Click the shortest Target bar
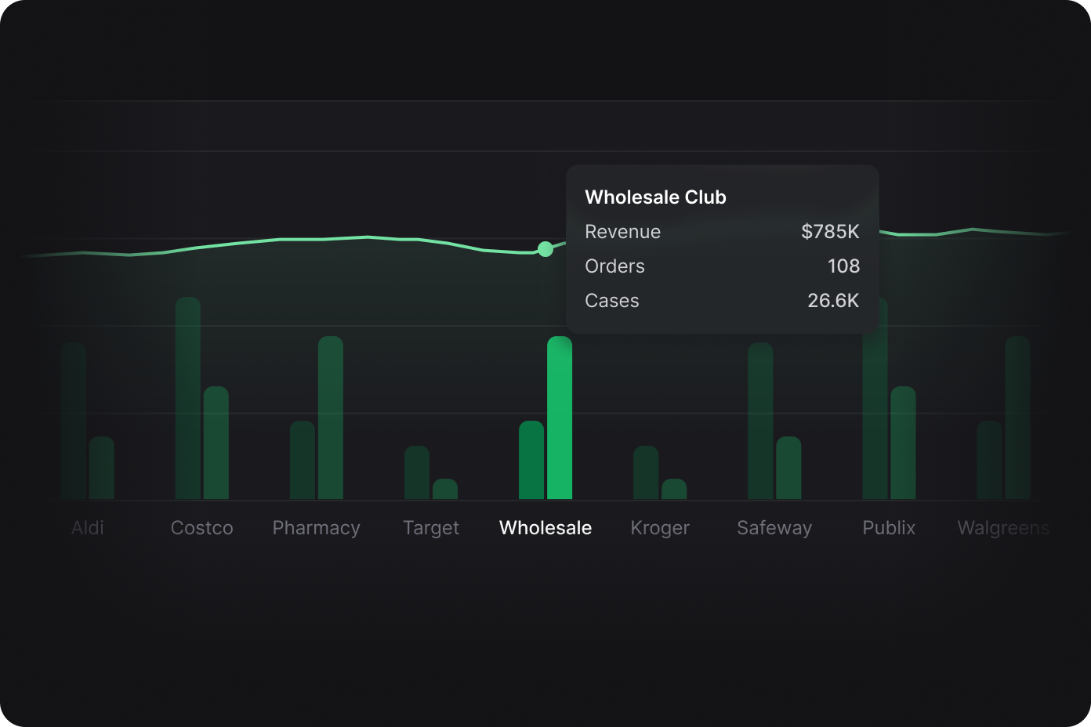Viewport: 1091px width, 727px height. [x=445, y=489]
